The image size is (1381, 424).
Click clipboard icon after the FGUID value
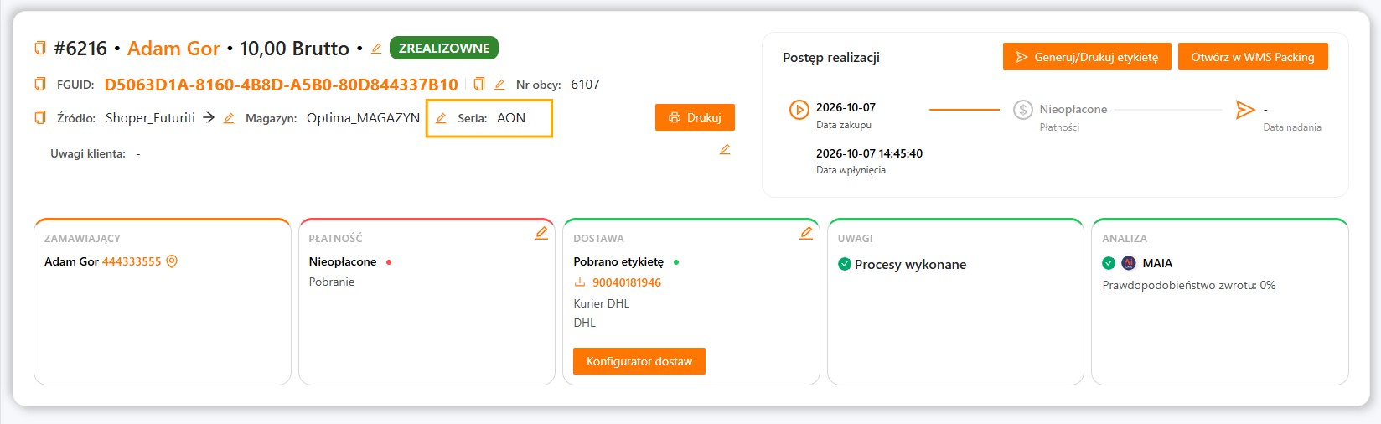click(479, 84)
